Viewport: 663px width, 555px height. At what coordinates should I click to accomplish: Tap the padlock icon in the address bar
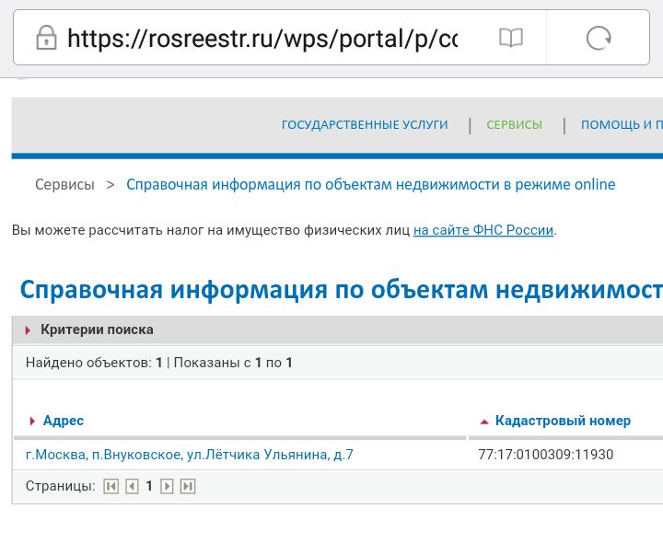[46, 38]
